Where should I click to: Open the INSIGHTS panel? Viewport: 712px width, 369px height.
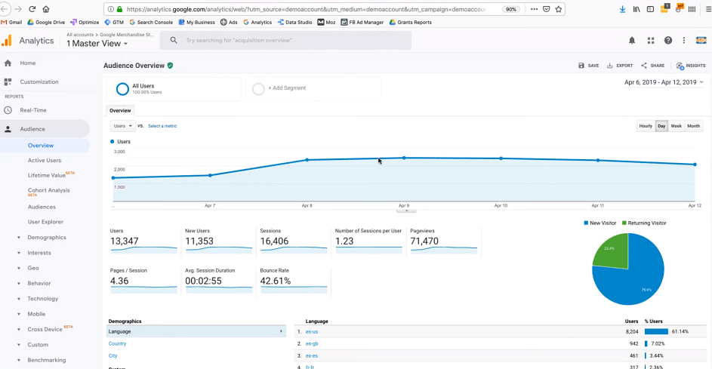691,66
